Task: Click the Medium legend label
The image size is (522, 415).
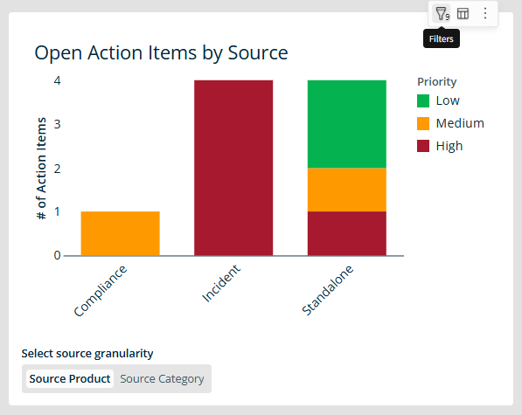Action: (460, 123)
